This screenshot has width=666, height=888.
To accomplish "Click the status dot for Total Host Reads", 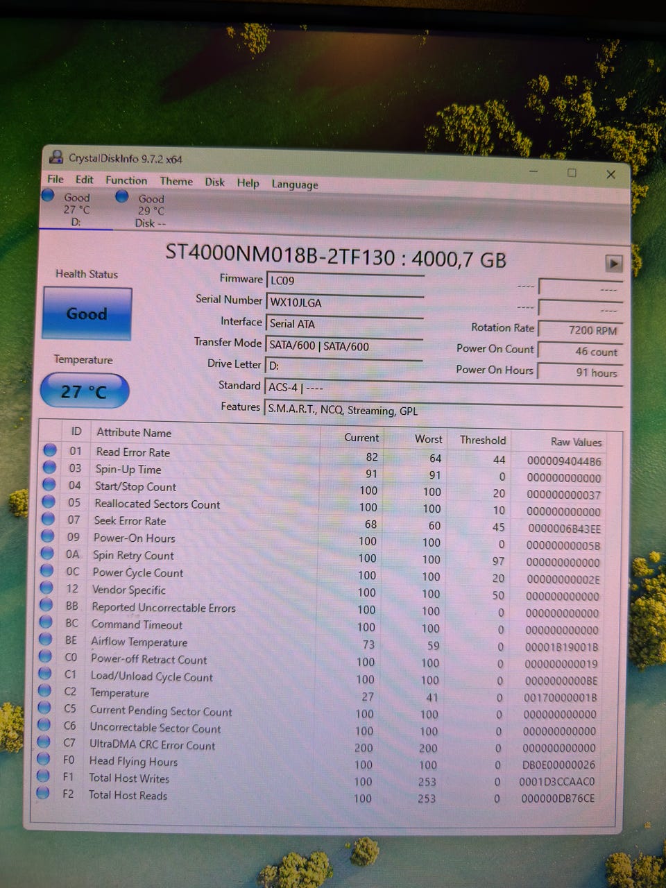I will [x=42, y=792].
